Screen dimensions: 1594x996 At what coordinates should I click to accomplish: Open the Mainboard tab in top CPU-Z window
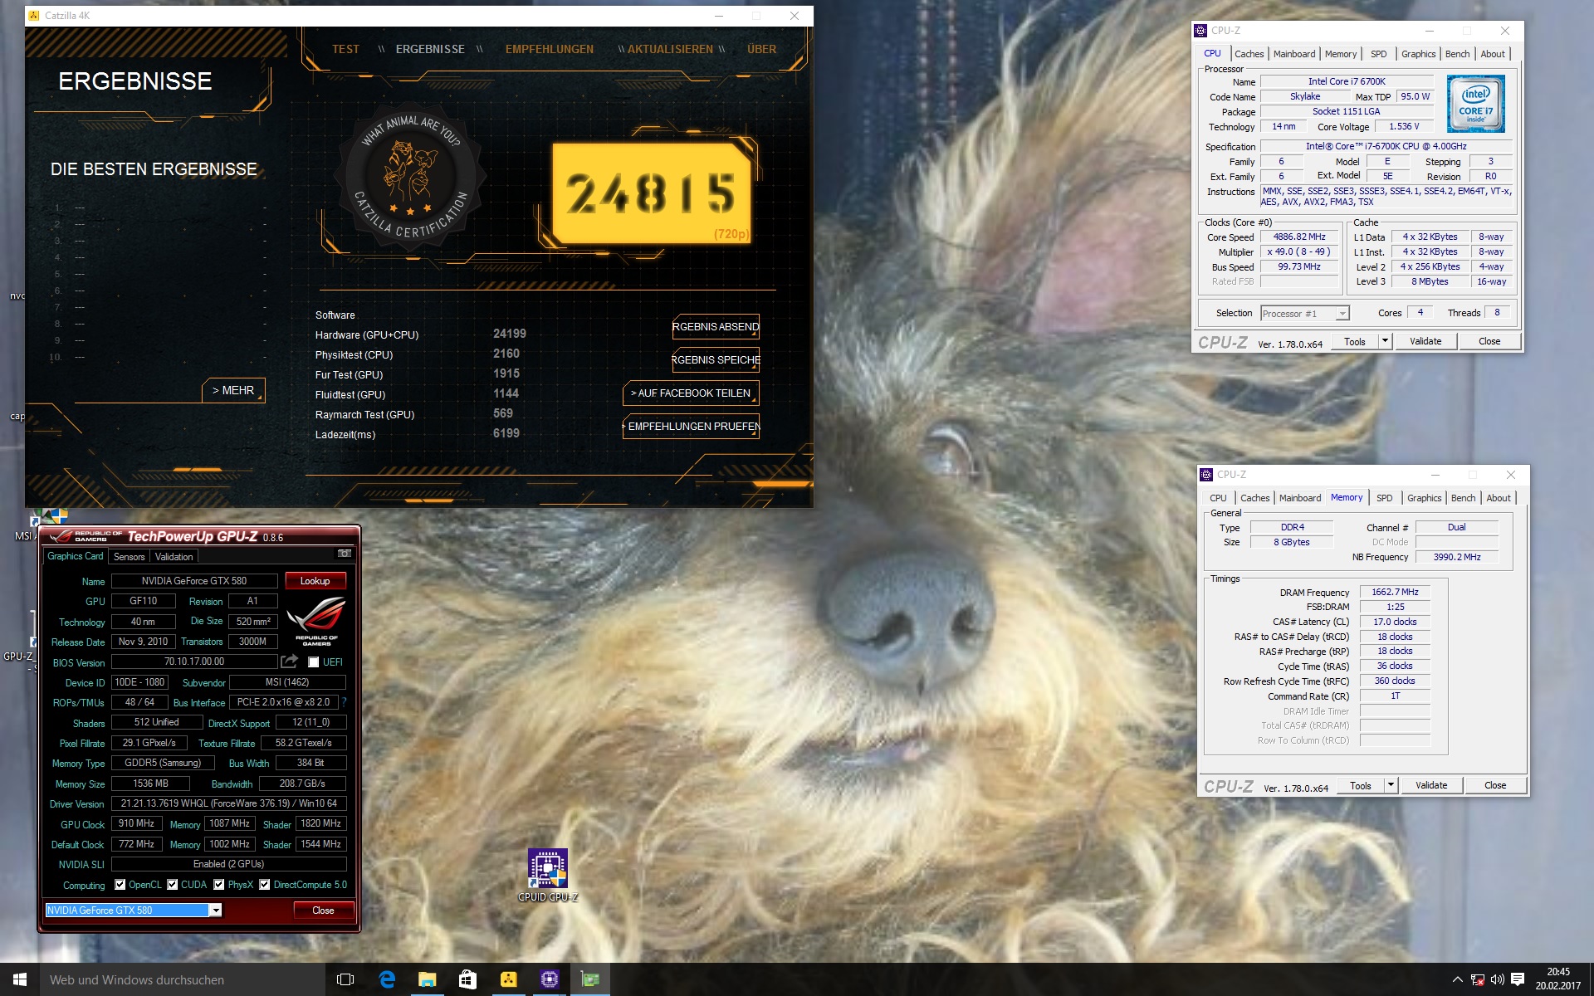point(1294,54)
